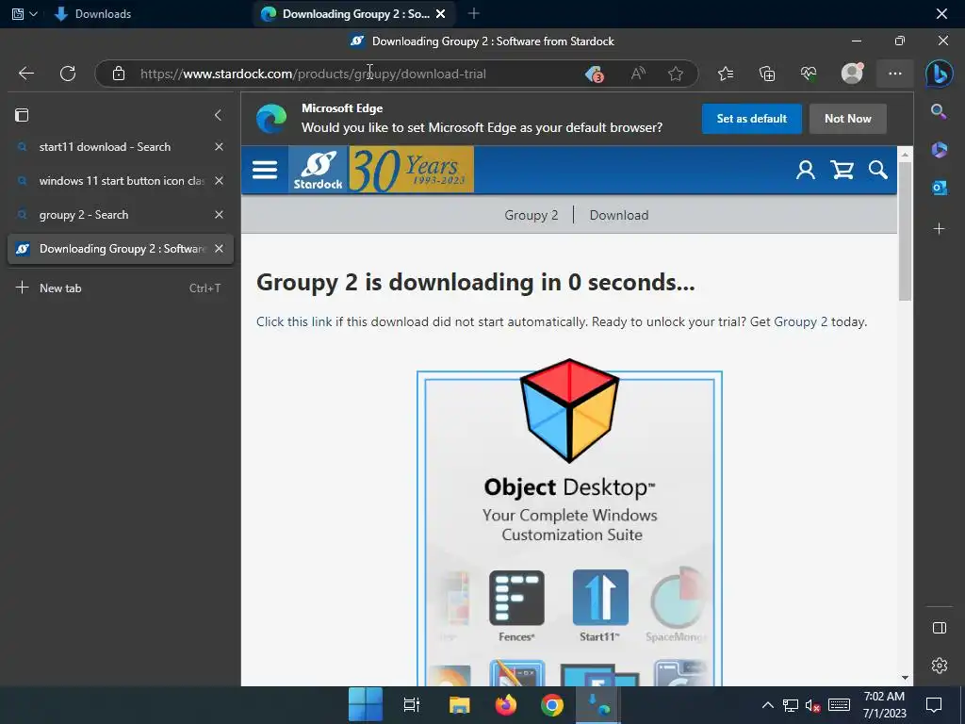This screenshot has width=965, height=724.
Task: Open the notification center icon
Action: coord(934,705)
